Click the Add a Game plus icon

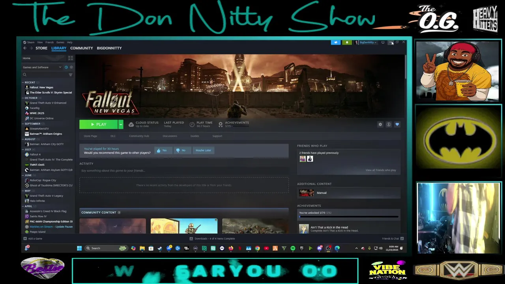(25, 239)
